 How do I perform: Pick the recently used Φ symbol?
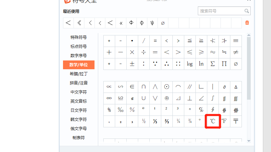(x=131, y=23)
